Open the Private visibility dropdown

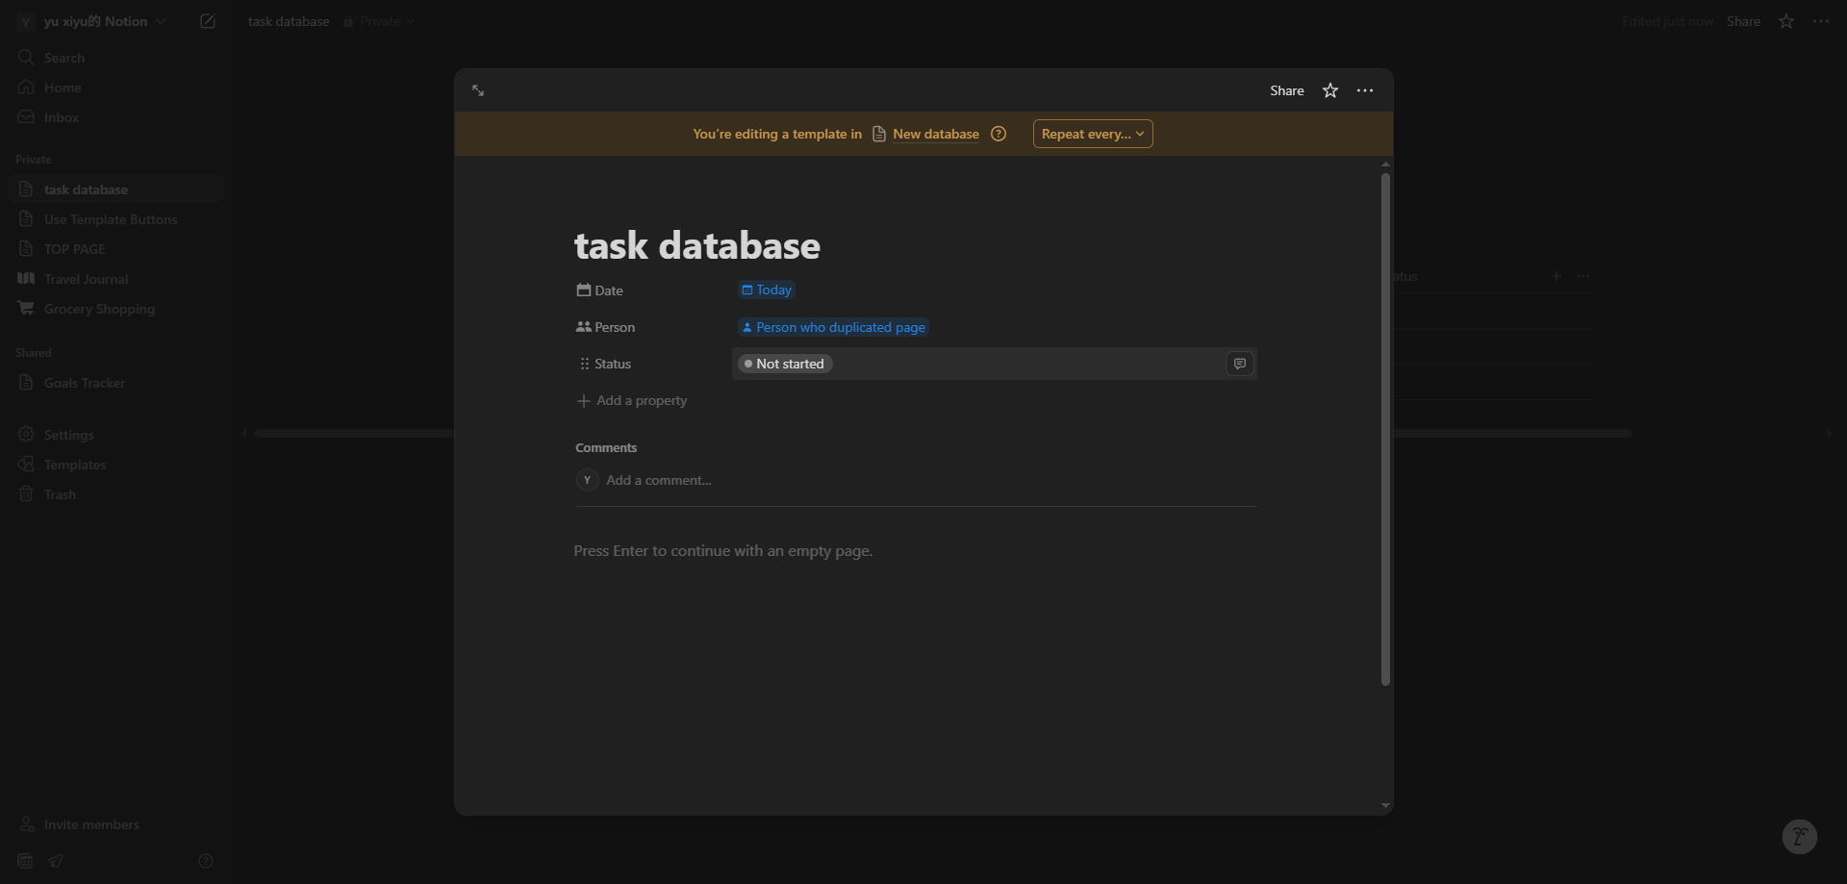point(380,21)
